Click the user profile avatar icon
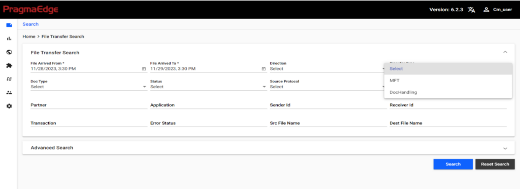 point(486,10)
